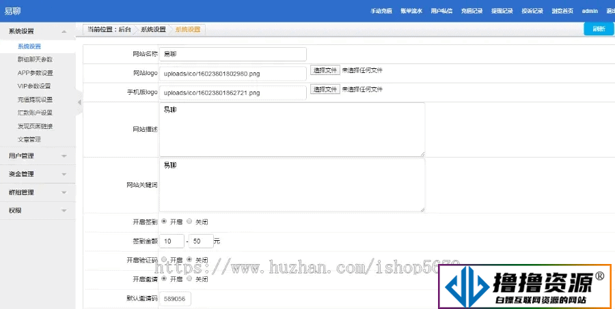Go to 用户私信 in top navigation
Image resolution: width=615 pixels, height=309 pixels.
coord(441,11)
